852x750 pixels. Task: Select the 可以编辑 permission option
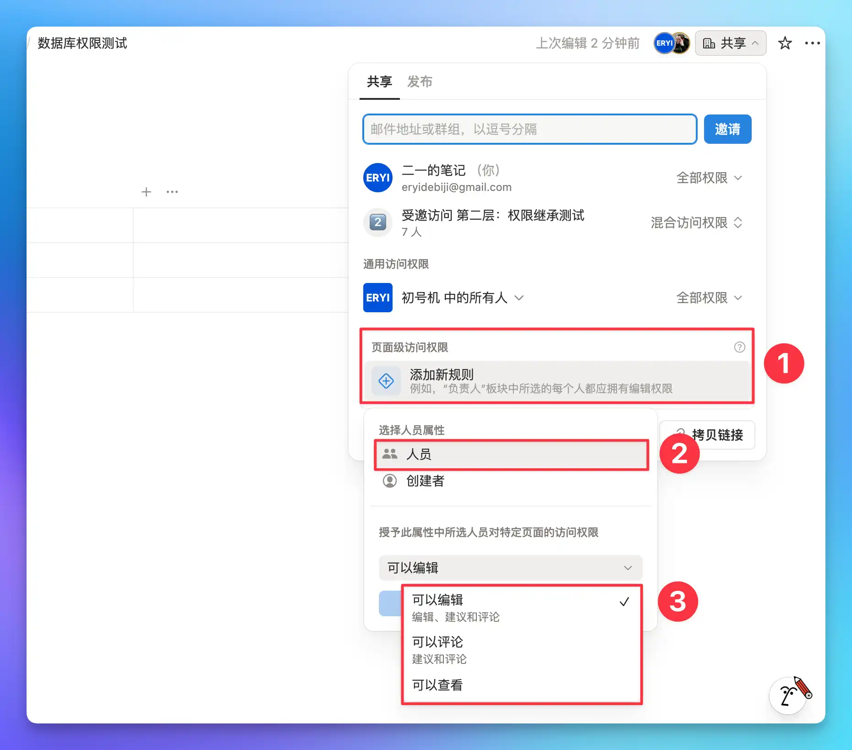pos(521,607)
